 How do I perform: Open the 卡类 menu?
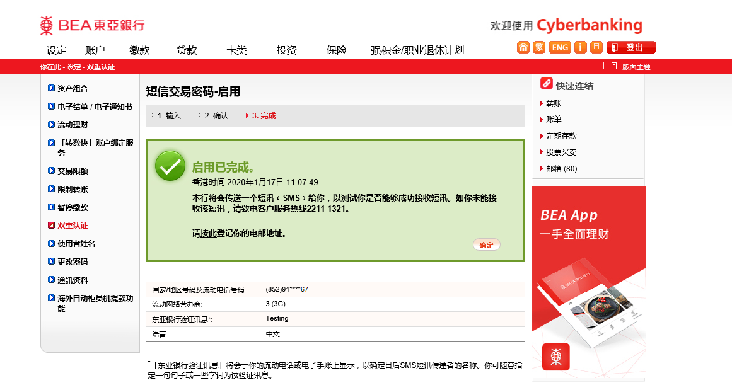236,50
